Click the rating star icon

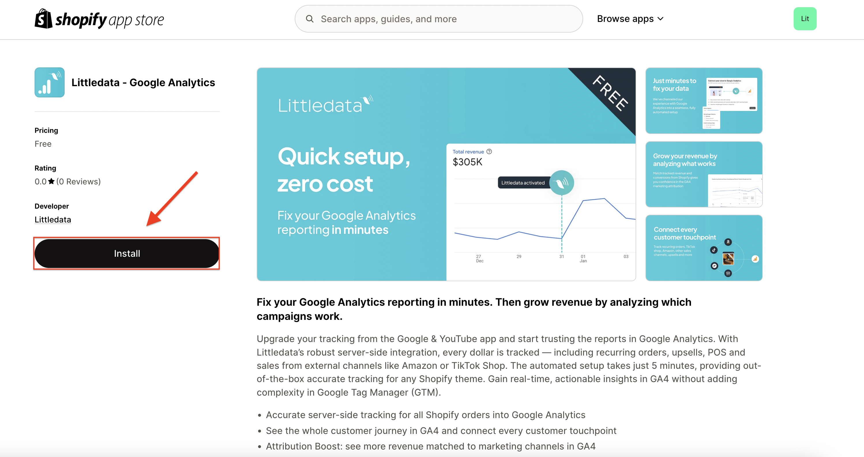(x=51, y=181)
